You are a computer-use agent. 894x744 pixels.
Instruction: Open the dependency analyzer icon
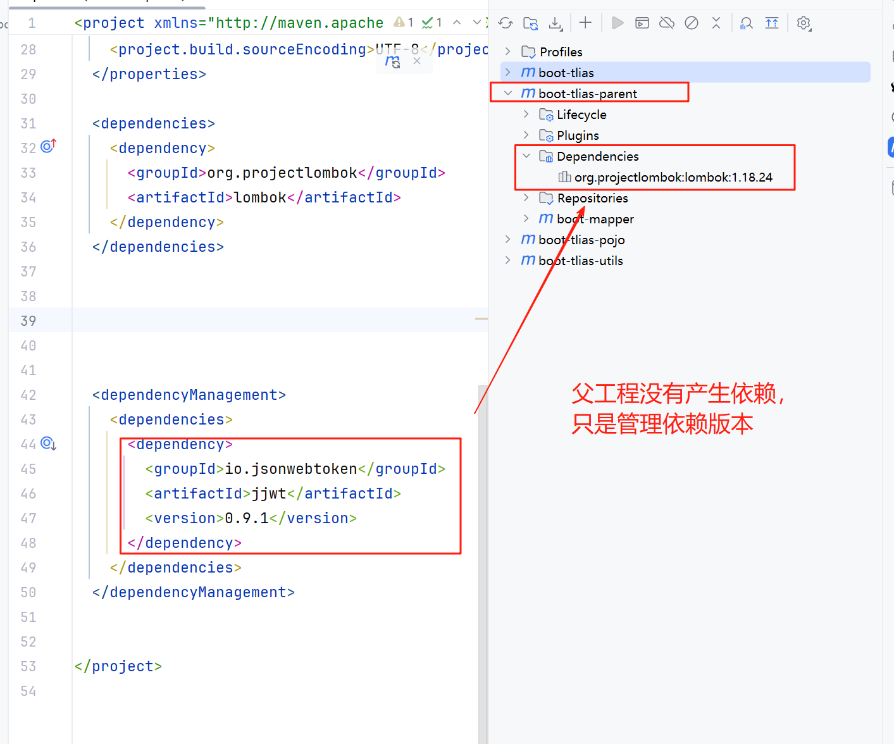click(747, 23)
